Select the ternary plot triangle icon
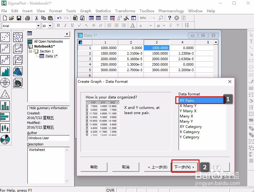Image resolution: width=254 pixels, height=192 pixels. tap(5, 94)
